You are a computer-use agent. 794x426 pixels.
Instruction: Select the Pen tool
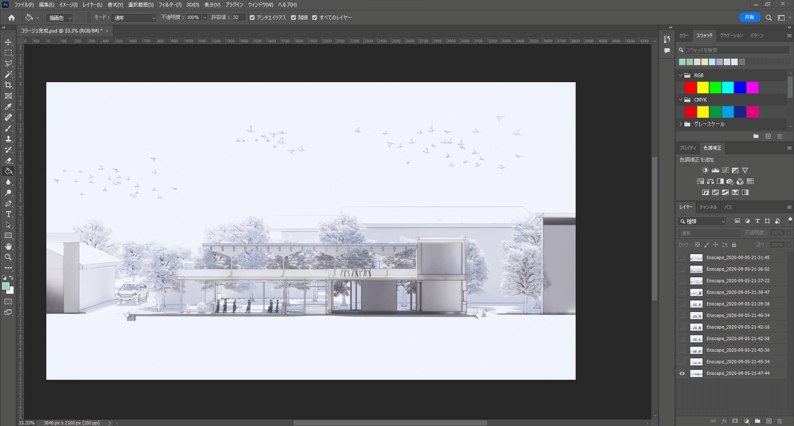coord(9,203)
